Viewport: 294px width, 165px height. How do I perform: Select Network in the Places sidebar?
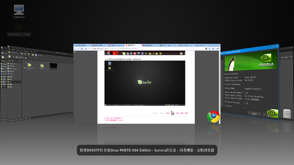tap(11, 71)
